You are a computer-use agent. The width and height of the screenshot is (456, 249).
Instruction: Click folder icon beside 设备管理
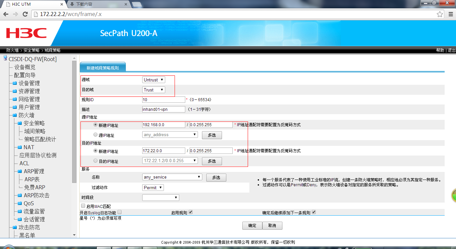[15, 83]
